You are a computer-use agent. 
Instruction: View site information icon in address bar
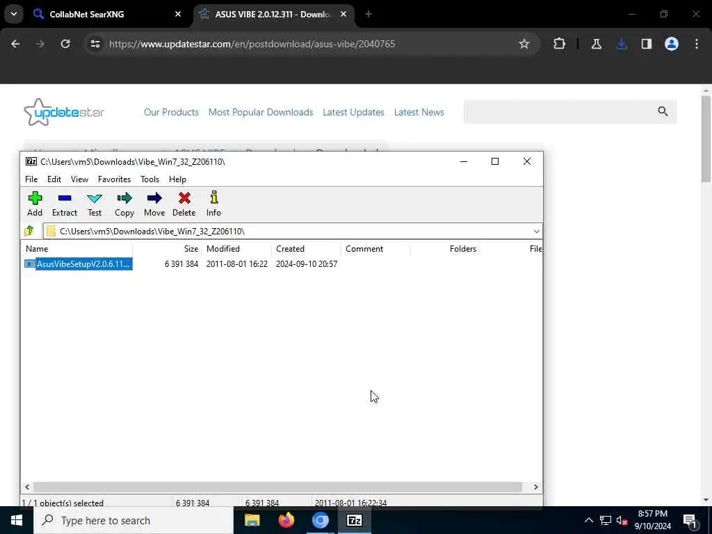pos(95,44)
